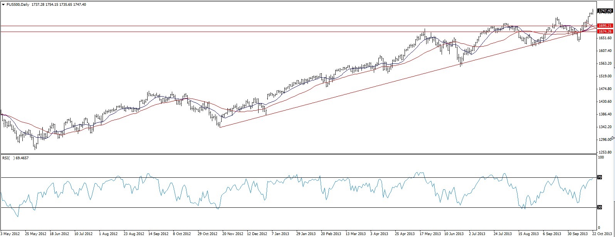Click the 29 Jan 2013 date label
The height and width of the screenshot is (237, 615).
pos(306,234)
